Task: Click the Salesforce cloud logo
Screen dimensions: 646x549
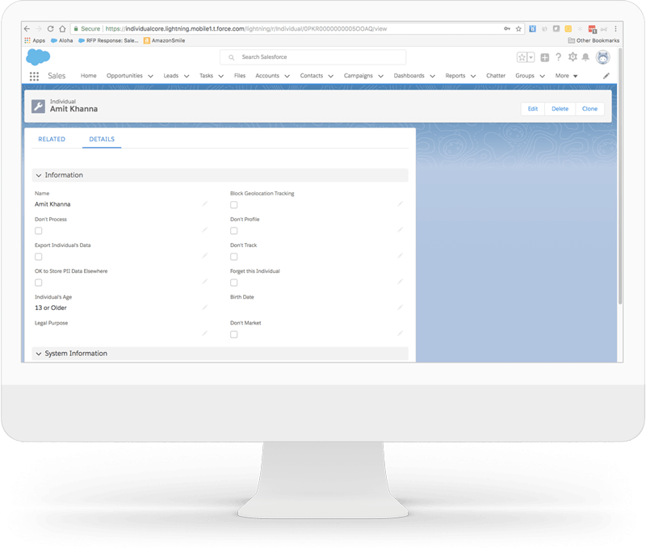Action: 38,57
